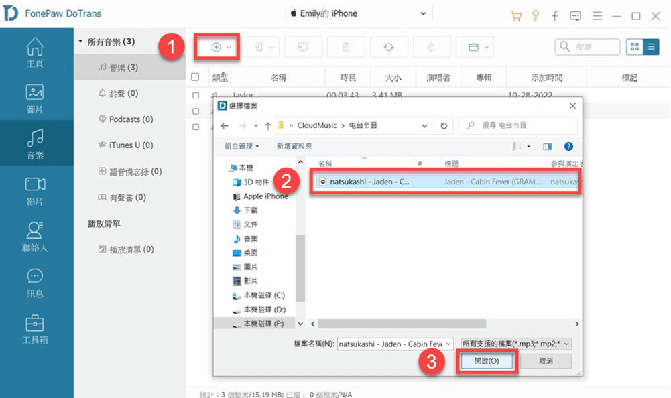Screen dimensions: 671x398
Task: Expand the toolbox toolbar dropdown arrow
Action: point(486,47)
